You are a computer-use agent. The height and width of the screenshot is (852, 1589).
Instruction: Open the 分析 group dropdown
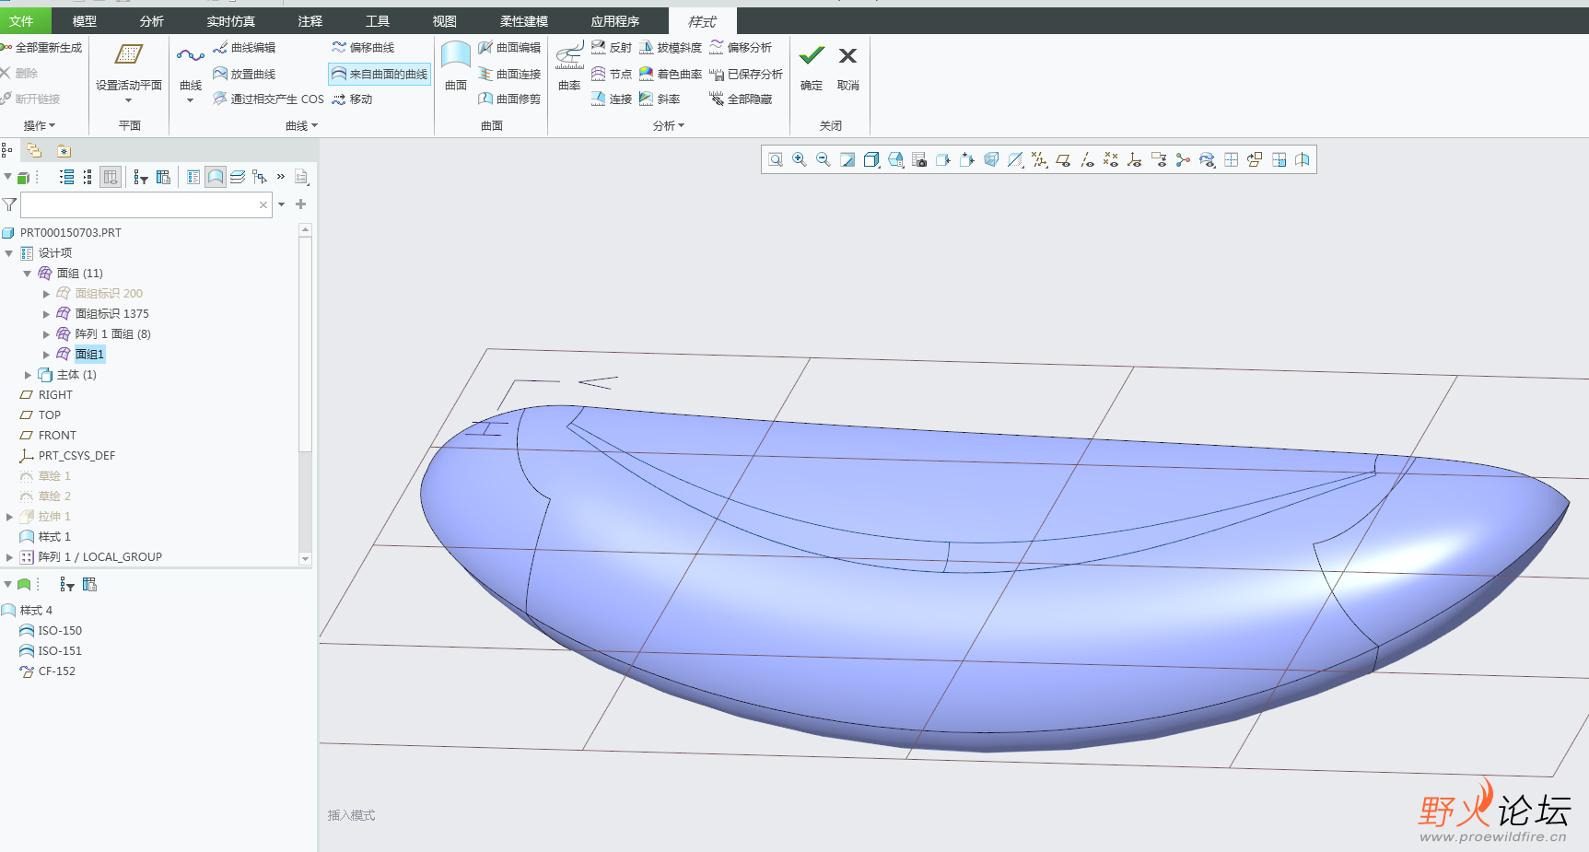click(669, 125)
